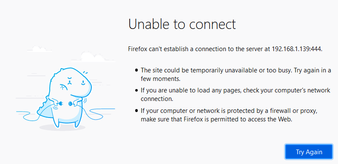The image size is (338, 164).
Task: Click the gray shadow beneath the dinosaur
Action: 62,127
